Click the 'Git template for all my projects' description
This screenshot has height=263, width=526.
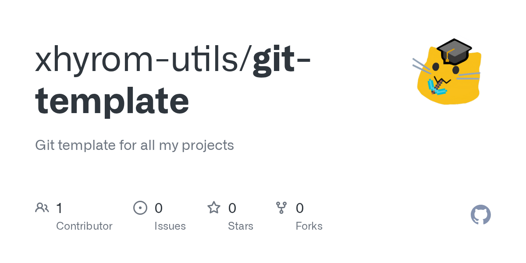coord(134,145)
